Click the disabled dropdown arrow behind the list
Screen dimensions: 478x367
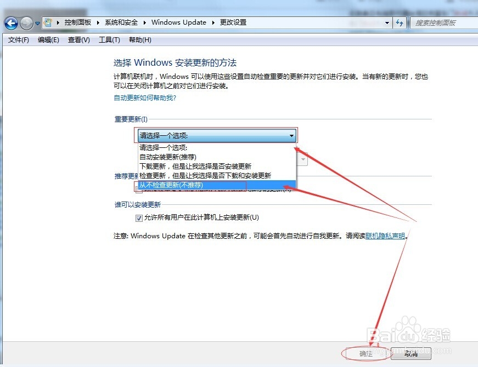(303, 159)
